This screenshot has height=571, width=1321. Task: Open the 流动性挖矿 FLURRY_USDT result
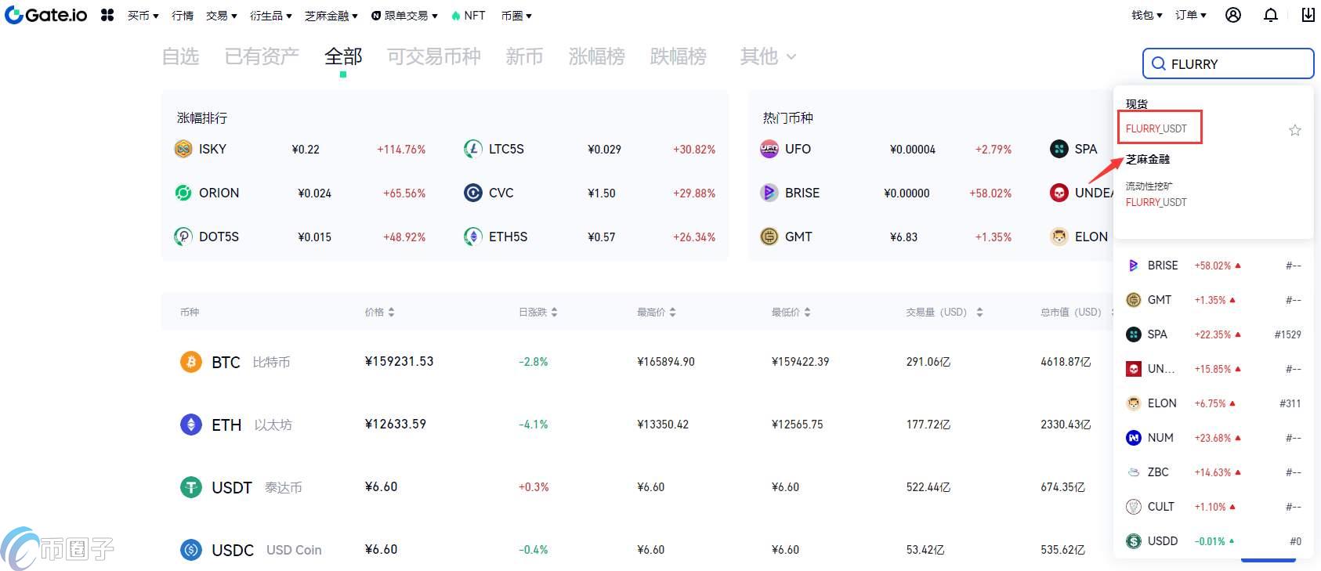coord(1156,202)
